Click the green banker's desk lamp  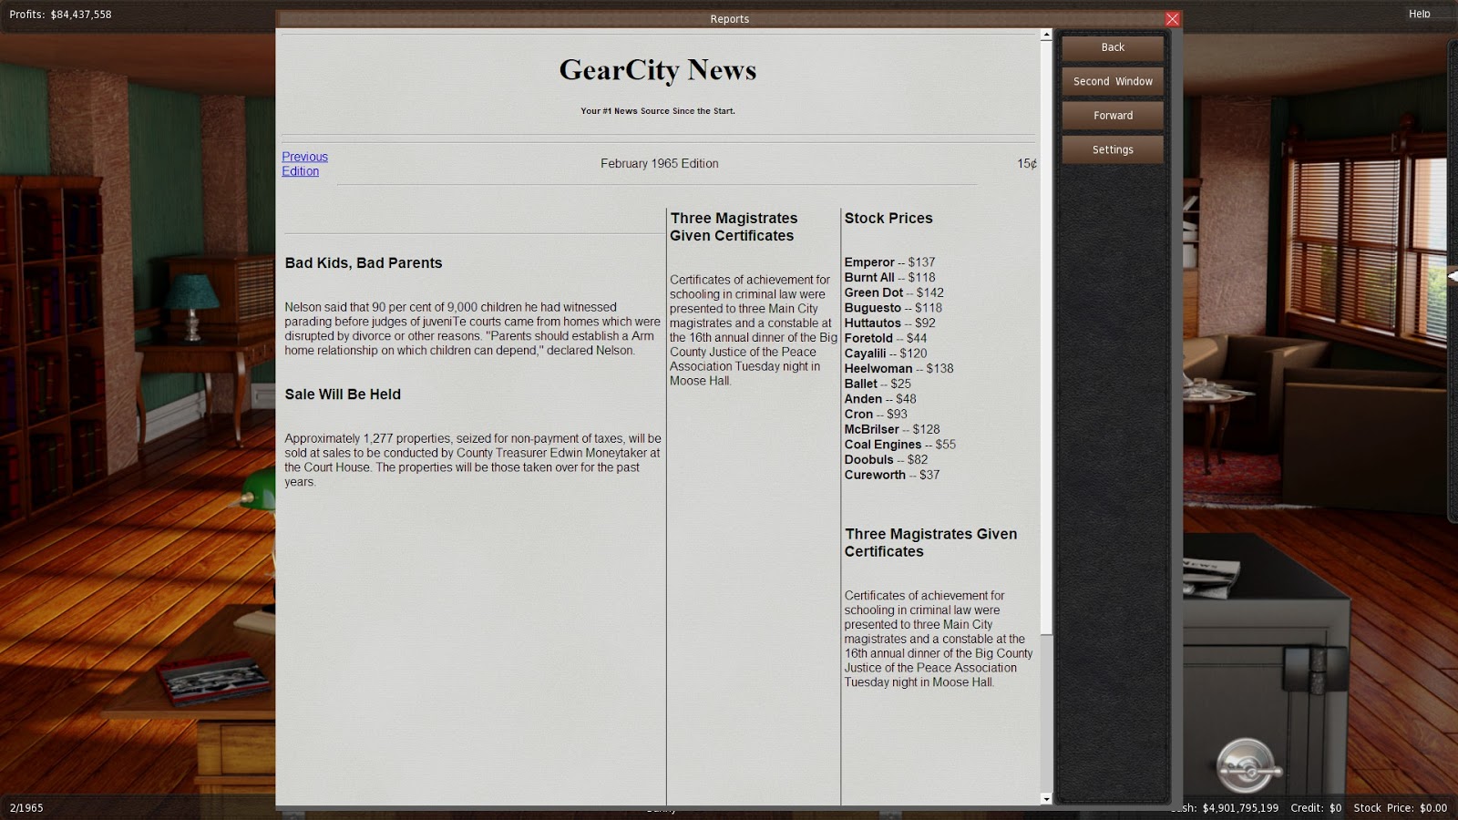click(259, 492)
